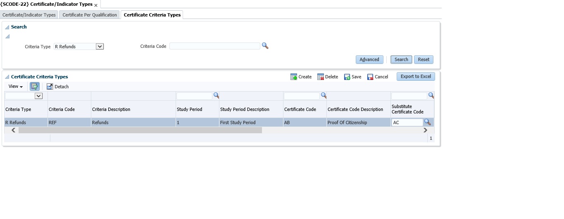Screen dimensions: 564x219
Task: Open the Criteria Type dropdown
Action: click(100, 47)
